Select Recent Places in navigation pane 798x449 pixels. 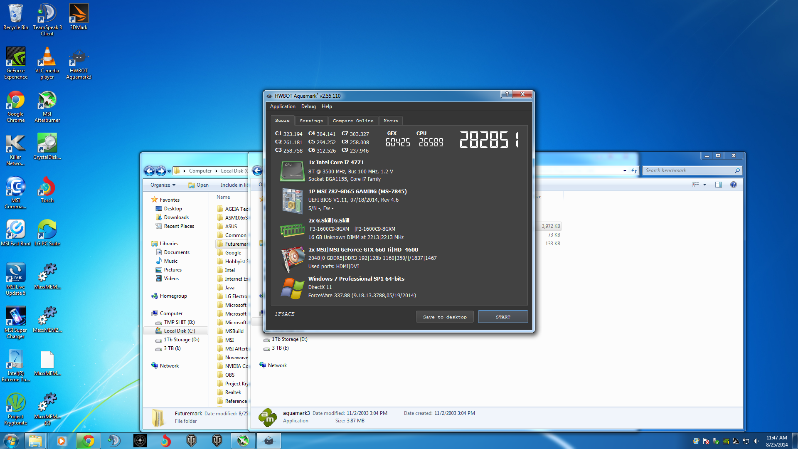(x=179, y=226)
